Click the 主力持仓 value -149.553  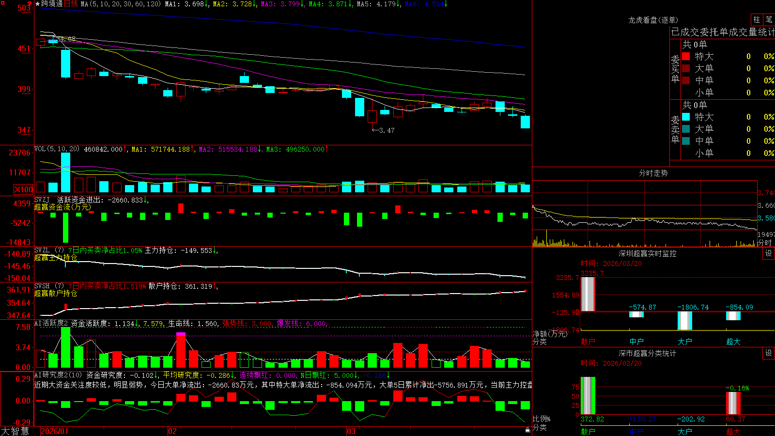point(197,250)
